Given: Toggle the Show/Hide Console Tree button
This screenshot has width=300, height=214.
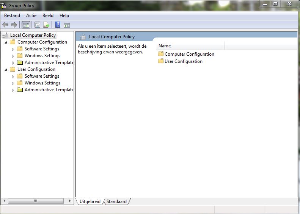Looking at the screenshot, I should (x=26, y=25).
